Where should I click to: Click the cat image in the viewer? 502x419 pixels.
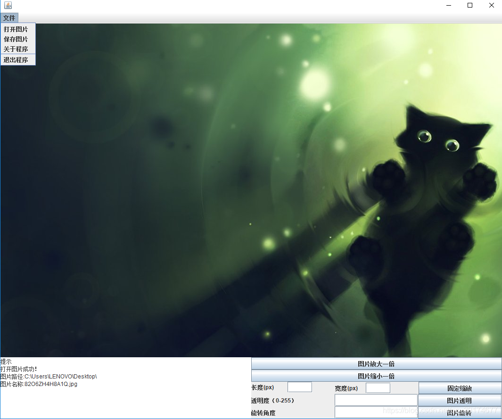(x=251, y=190)
